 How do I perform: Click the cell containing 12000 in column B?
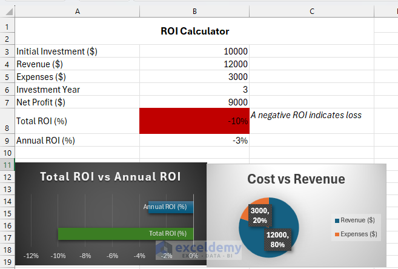click(194, 64)
